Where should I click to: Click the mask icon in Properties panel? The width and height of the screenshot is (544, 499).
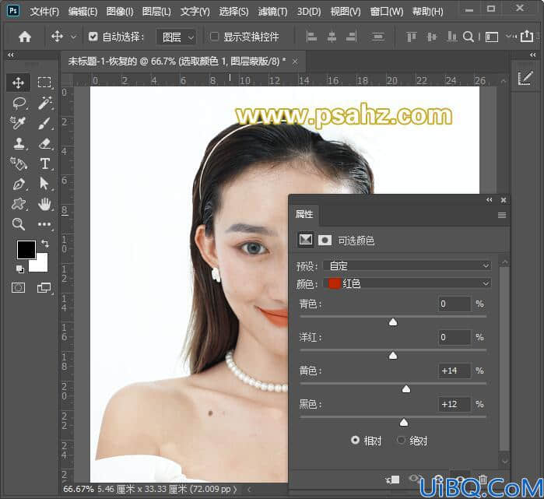pyautogui.click(x=325, y=240)
